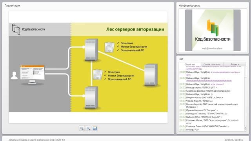Viewport: 251px width, 141px height.
Task: Click the chat scrollbar down arrow
Action: [246, 130]
